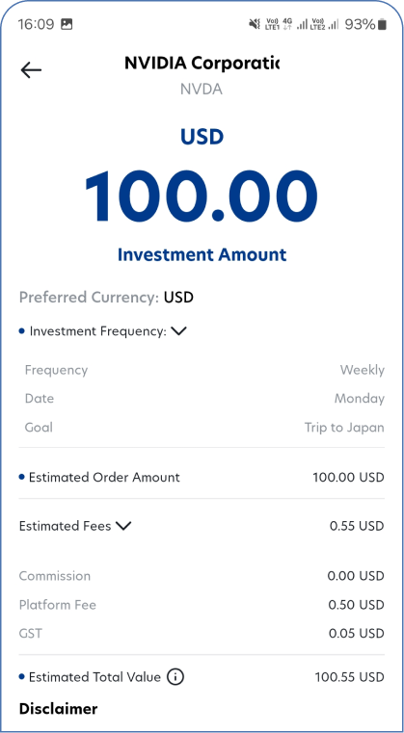Tap the muted sound status icon
This screenshot has width=404, height=733.
[x=255, y=24]
